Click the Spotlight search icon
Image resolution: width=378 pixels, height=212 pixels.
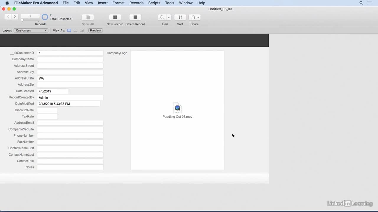click(361, 3)
